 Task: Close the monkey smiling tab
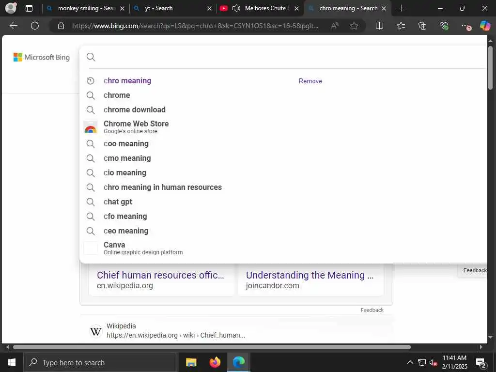(122, 9)
